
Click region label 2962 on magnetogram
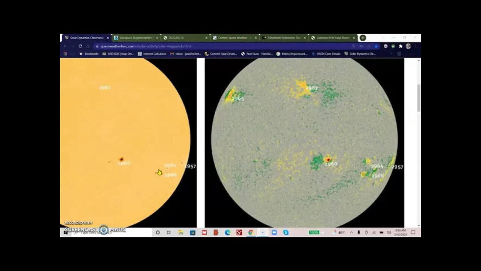(312, 88)
